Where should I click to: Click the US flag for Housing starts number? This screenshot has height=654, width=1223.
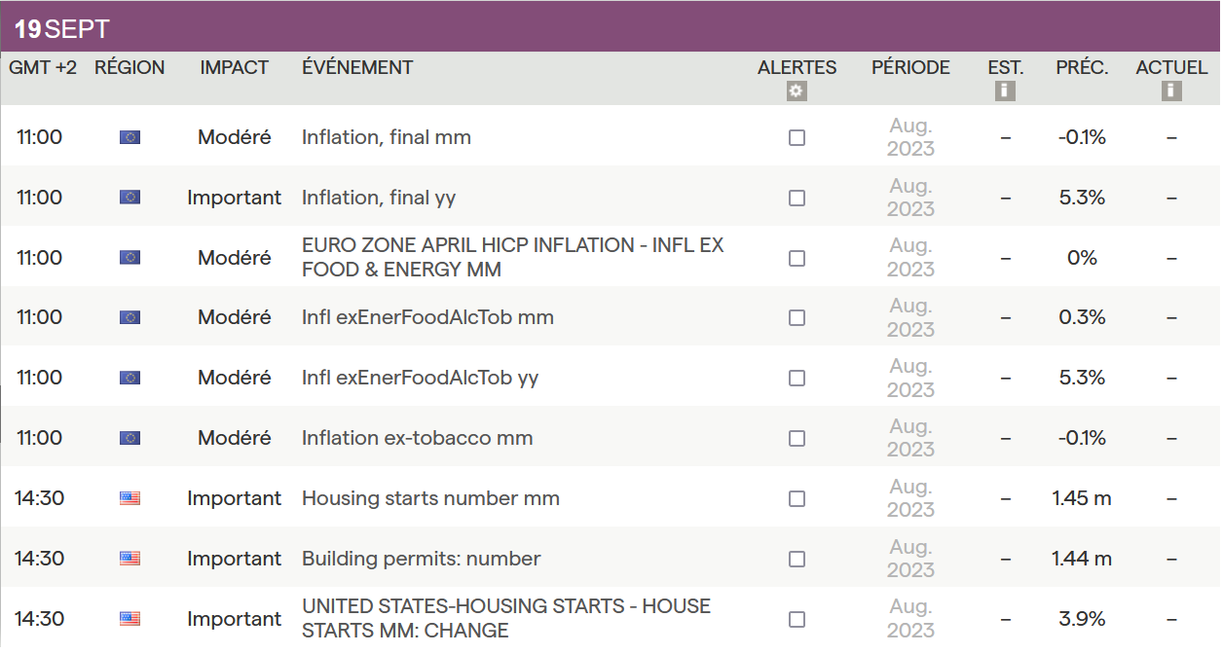[130, 498]
